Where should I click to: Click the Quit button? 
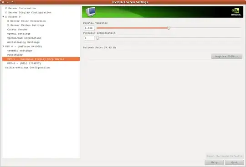pyautogui.click(x=235, y=162)
